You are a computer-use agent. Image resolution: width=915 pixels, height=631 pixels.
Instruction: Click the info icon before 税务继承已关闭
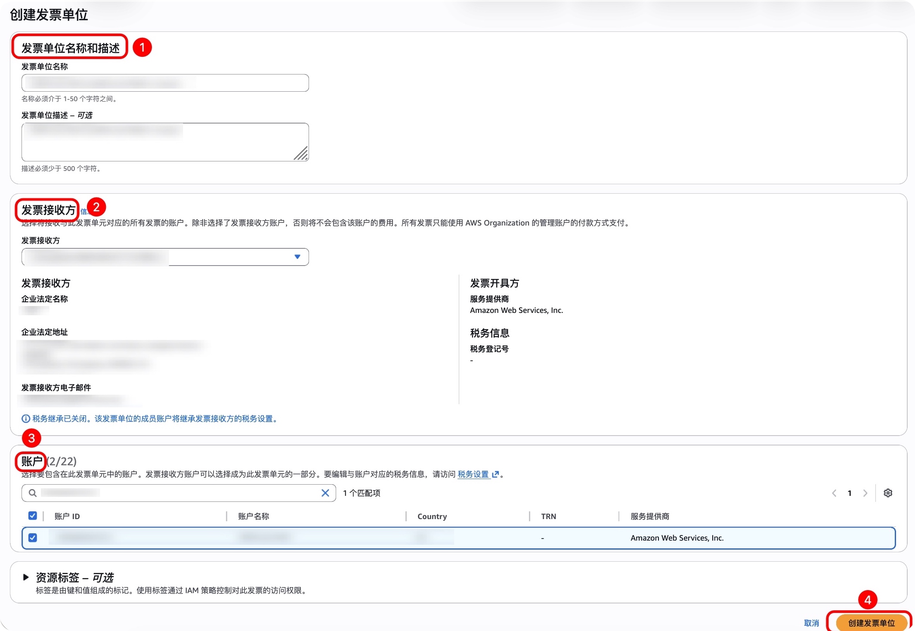tap(26, 419)
